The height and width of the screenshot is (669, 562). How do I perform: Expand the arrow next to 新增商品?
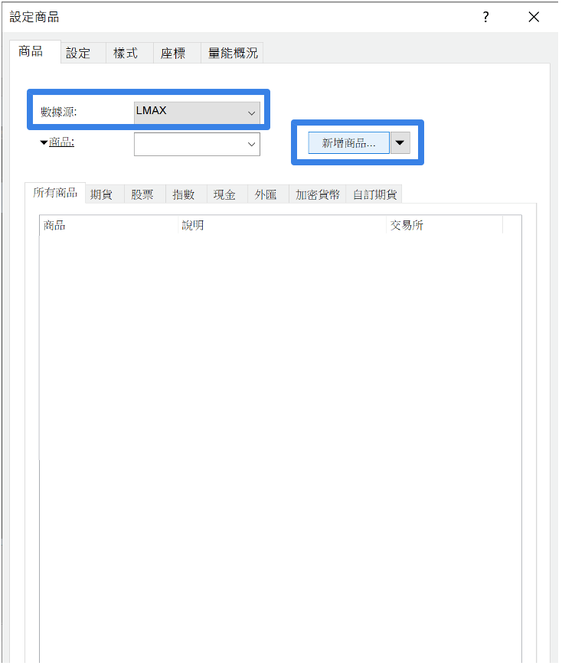point(400,143)
